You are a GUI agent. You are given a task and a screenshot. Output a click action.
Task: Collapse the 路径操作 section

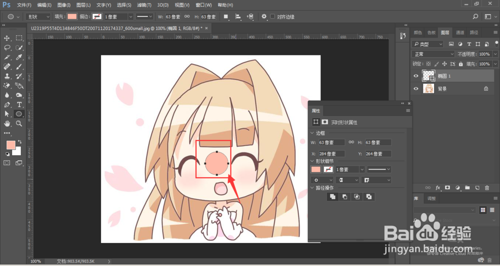click(x=312, y=188)
